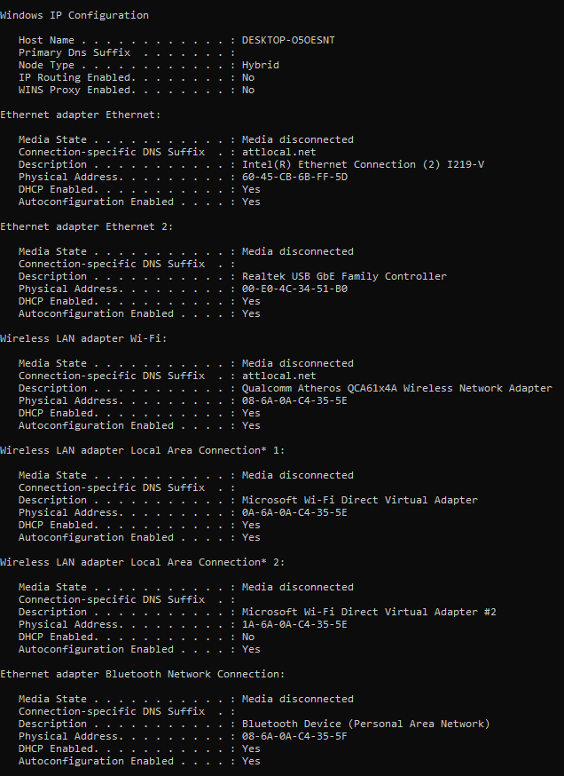The height and width of the screenshot is (776, 564).
Task: Click Bluetooth Device (Personal Area Network) description
Action: pyautogui.click(x=365, y=724)
